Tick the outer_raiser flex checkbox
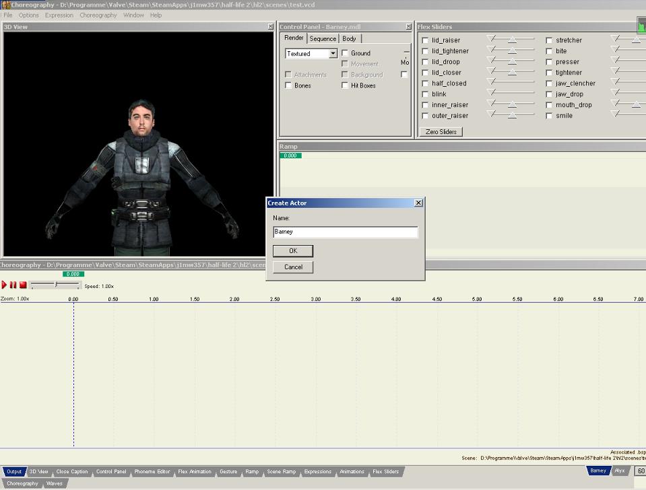This screenshot has height=490, width=646. [425, 116]
